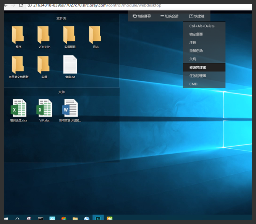
Task: Click 切换屏幕 in remote toolbar
Action: click(x=142, y=16)
